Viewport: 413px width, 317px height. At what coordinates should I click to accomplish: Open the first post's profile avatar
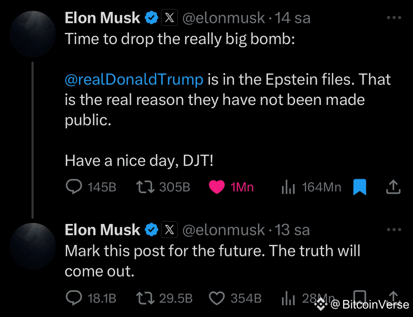pyautogui.click(x=33, y=34)
